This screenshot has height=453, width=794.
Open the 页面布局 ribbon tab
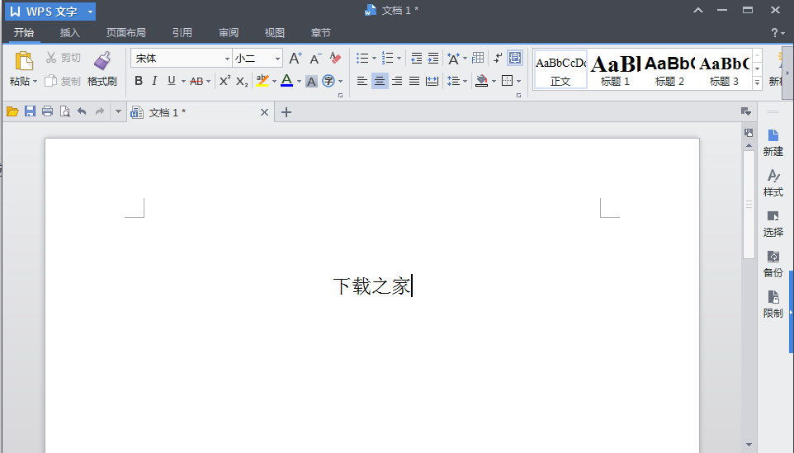click(x=125, y=33)
